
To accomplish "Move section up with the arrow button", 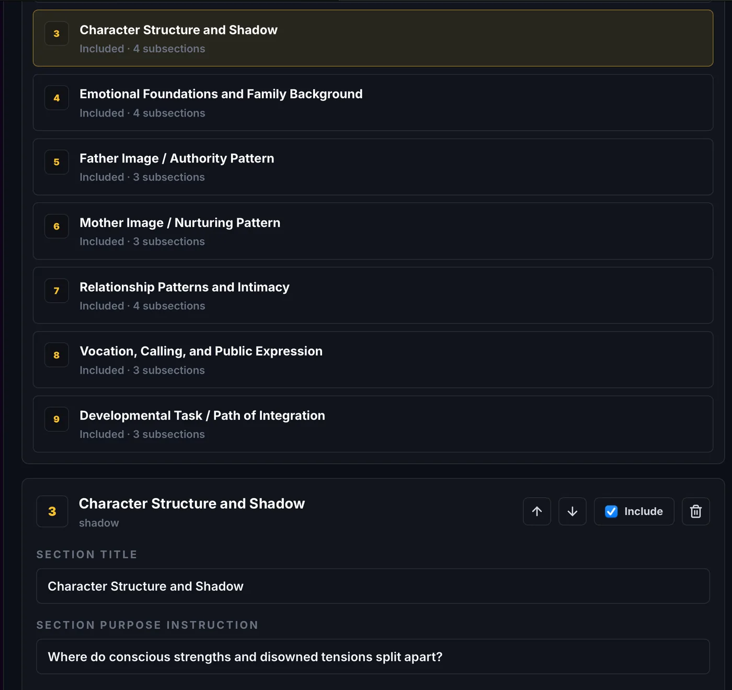I will [x=537, y=511].
